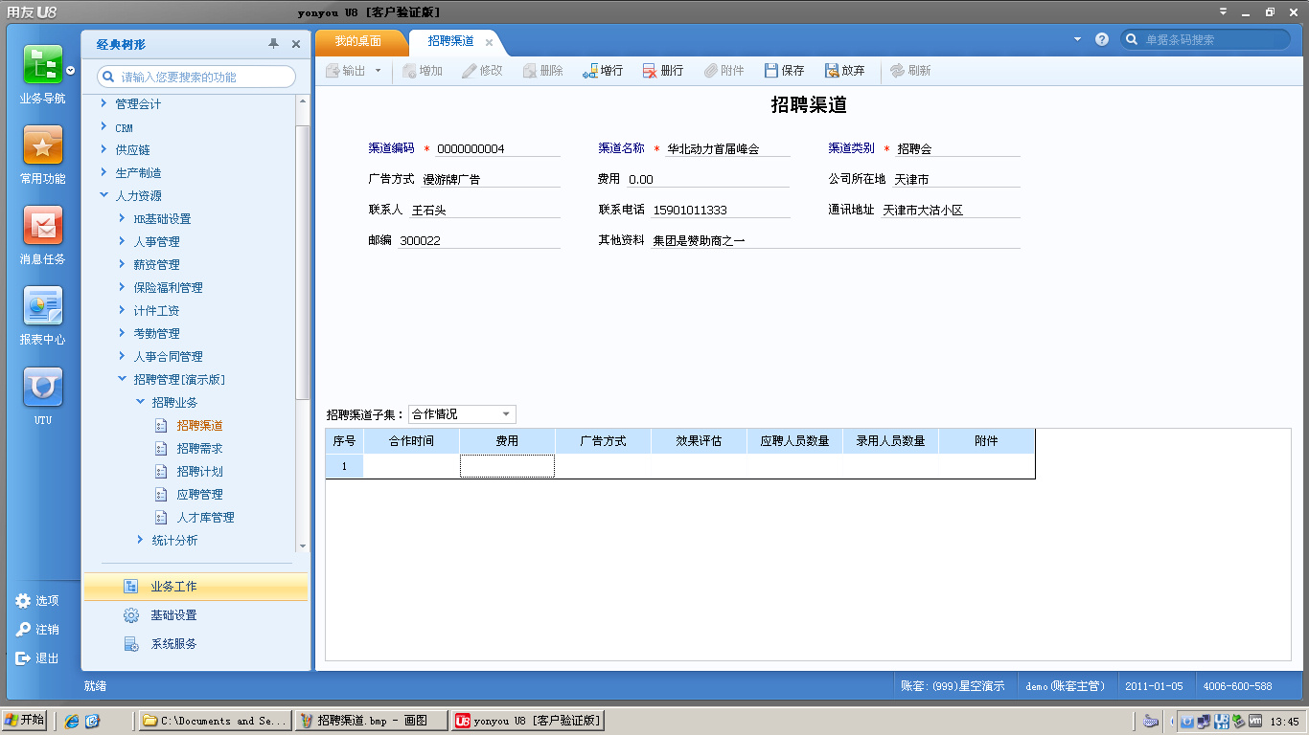The height and width of the screenshot is (735, 1309).
Task: Click the 输出 export toolbar button
Action: (346, 71)
